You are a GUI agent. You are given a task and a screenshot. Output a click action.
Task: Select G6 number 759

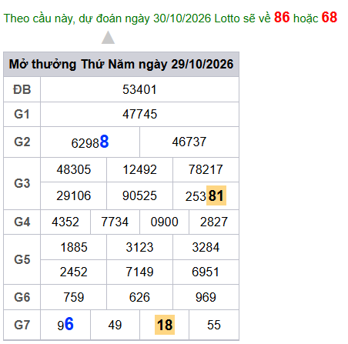[74, 297]
